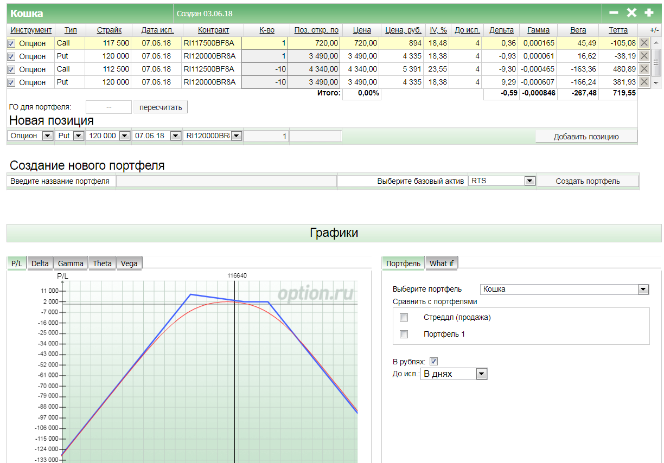Viewport: 664px width, 463px height.
Task: Uncheck checkbox for Put 120 000 quantity -10 row
Action: click(x=11, y=82)
